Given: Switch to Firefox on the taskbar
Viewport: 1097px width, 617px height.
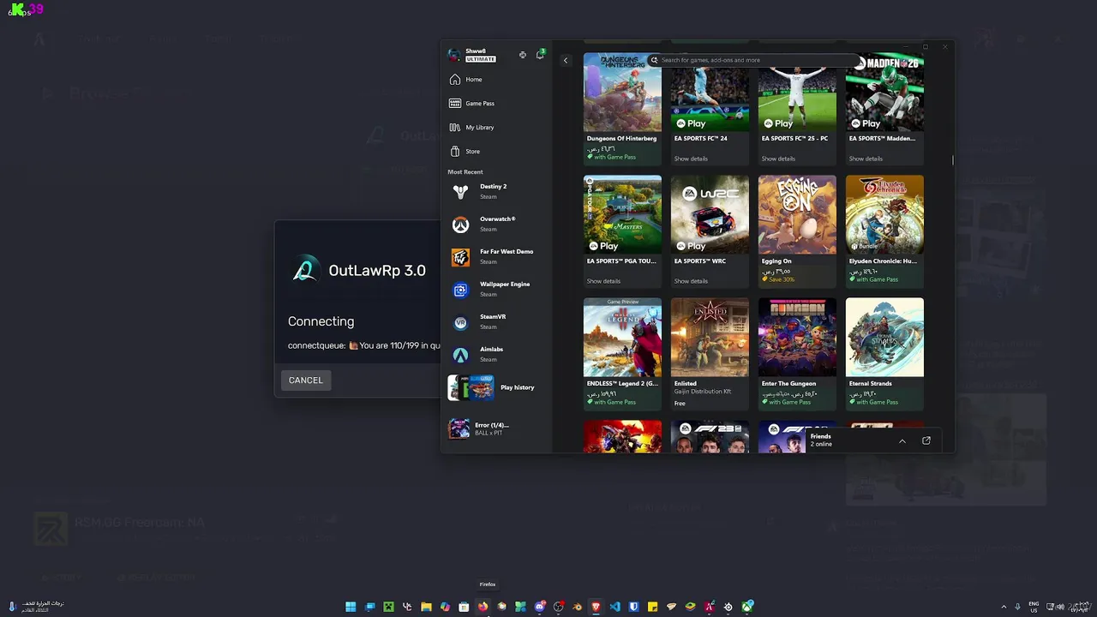Looking at the screenshot, I should [483, 607].
